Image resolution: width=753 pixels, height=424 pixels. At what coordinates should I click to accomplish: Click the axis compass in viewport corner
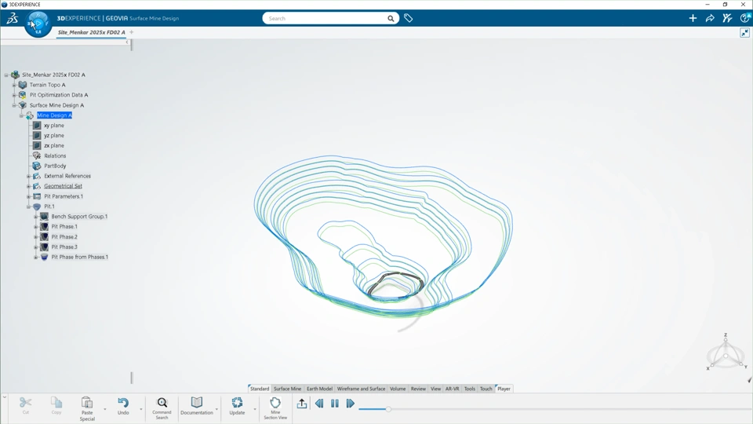tap(726, 353)
